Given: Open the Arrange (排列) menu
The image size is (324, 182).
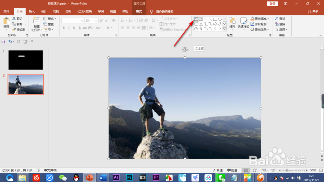Looking at the screenshot, I should (232, 24).
